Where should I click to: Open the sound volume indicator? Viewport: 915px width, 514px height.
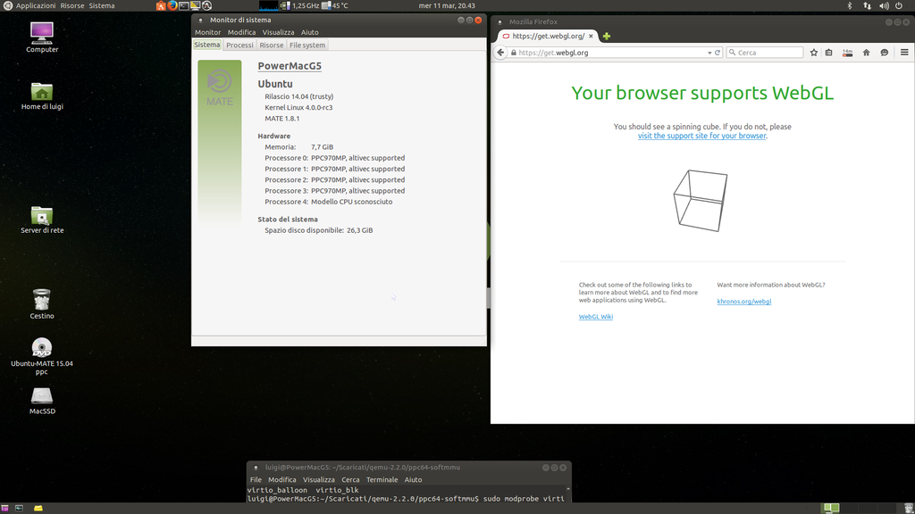[884, 6]
